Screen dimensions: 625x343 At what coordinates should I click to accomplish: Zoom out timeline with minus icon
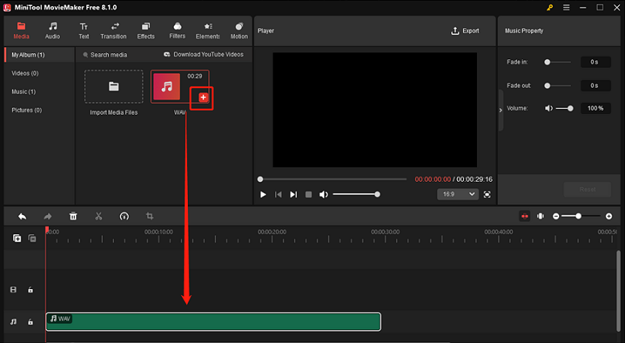coord(556,217)
